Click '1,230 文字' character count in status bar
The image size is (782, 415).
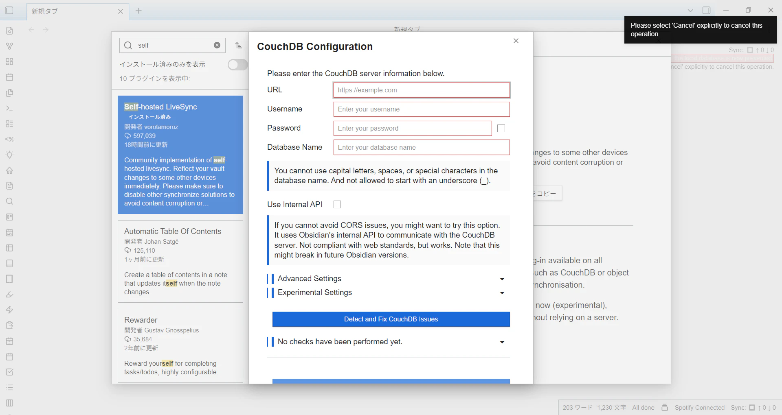[611, 407]
